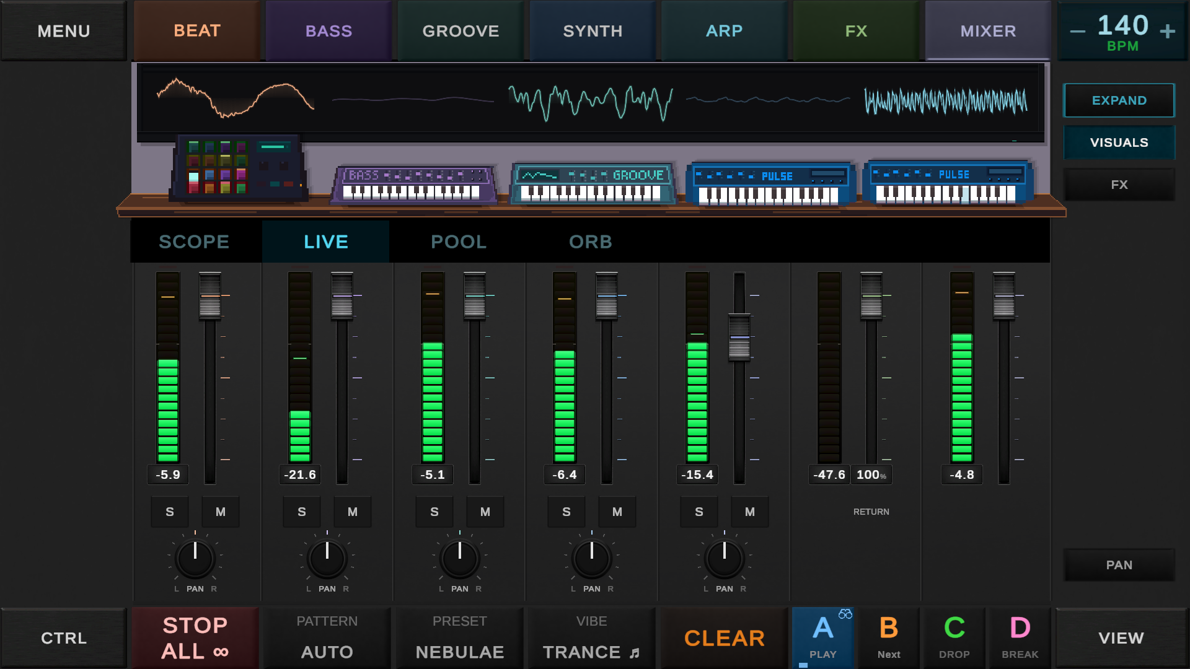Click the 140 BPM tempo value
Image resolution: width=1190 pixels, height=669 pixels.
[1122, 25]
